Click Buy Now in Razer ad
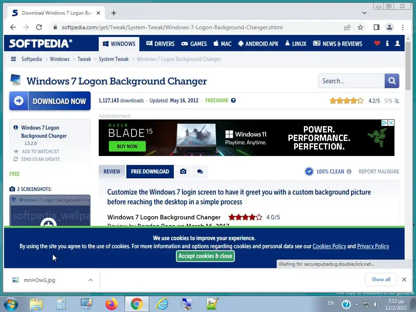 click(x=127, y=146)
